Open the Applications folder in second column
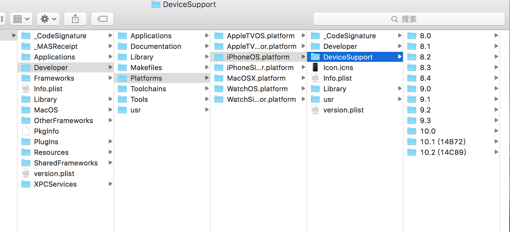 tap(162, 36)
